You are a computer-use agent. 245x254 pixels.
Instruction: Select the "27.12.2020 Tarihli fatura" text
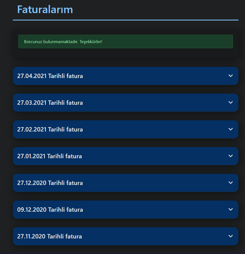[x=50, y=183]
